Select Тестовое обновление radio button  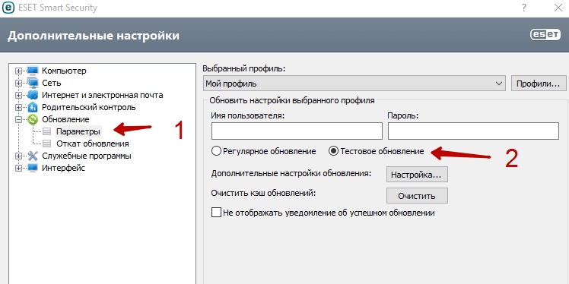[333, 151]
